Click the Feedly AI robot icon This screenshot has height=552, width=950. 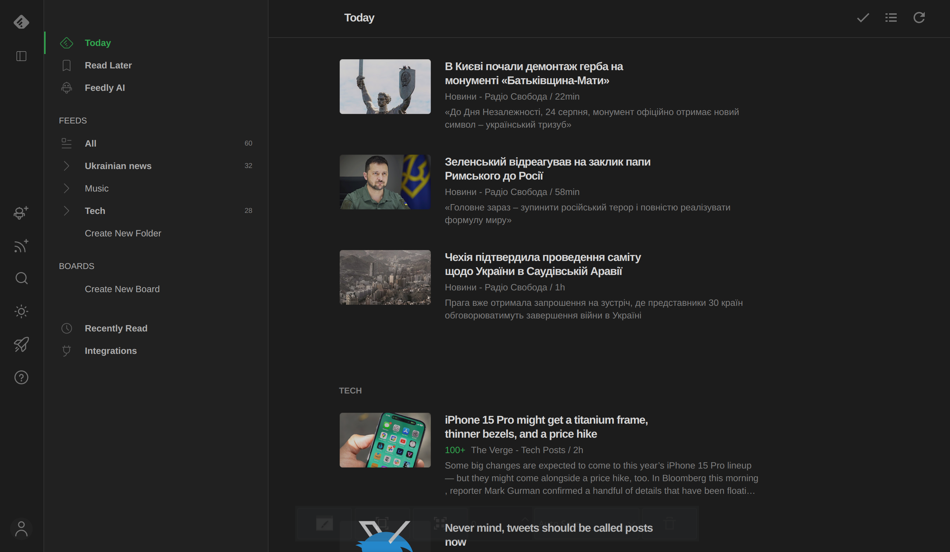(66, 88)
